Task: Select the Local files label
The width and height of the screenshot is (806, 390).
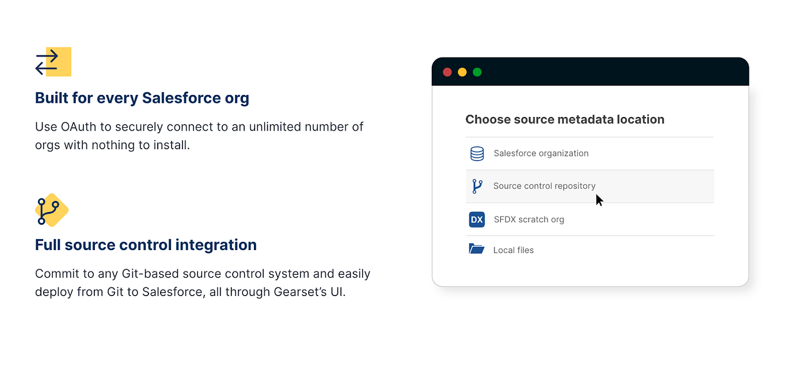Action: [513, 250]
